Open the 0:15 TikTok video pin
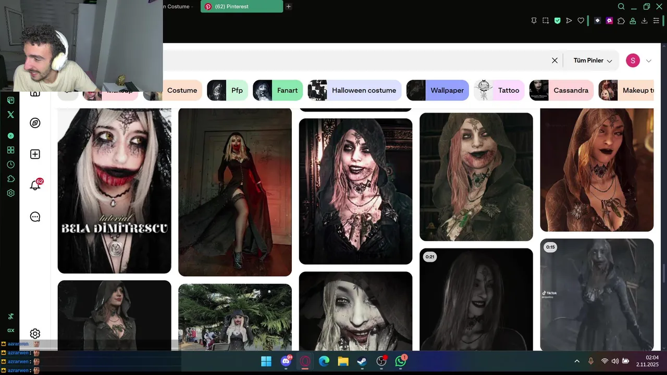Viewport: 667px width, 375px height. [597, 295]
